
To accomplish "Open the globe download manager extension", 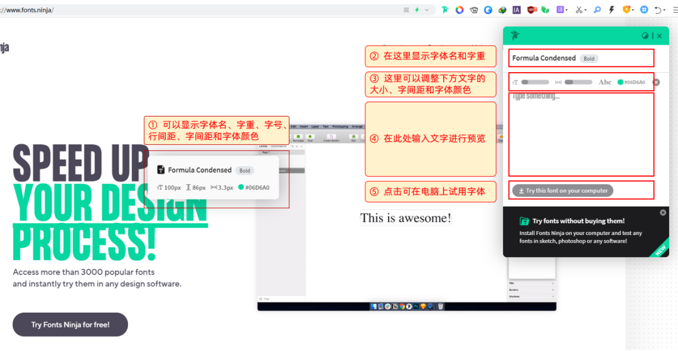I will pyautogui.click(x=502, y=10).
